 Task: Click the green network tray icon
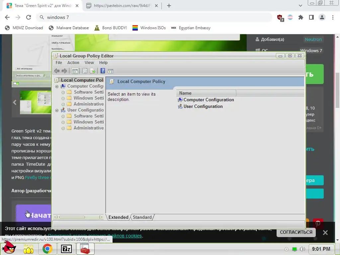295,249
